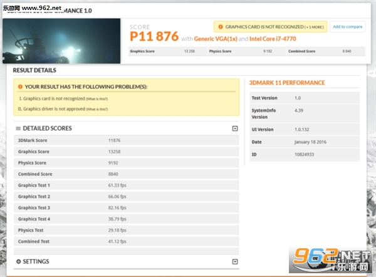Collapse the Detailed Scores section
Viewport: 376px width, 277px height.
[235, 128]
